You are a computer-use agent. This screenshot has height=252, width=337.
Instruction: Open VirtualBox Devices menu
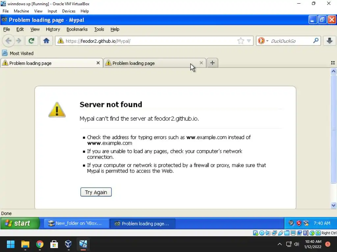click(x=68, y=11)
